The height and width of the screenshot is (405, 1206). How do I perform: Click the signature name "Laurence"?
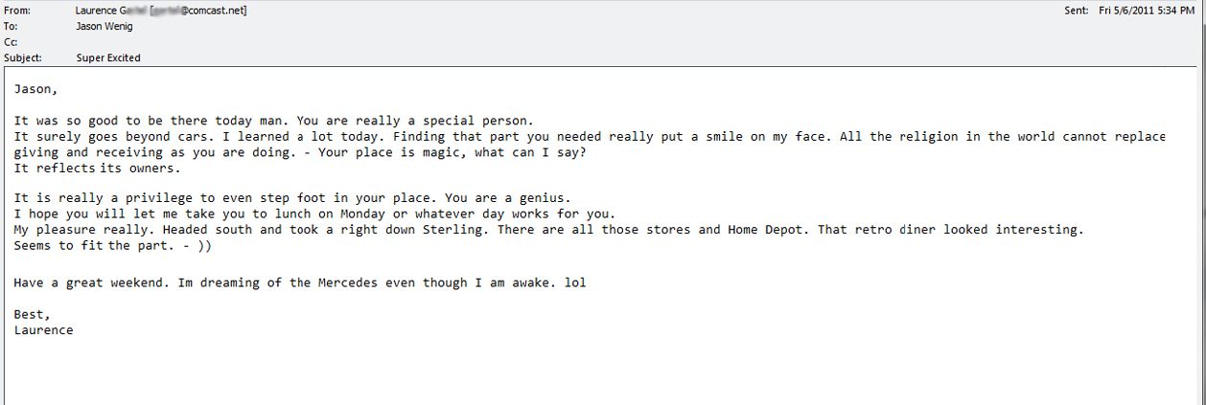(43, 329)
